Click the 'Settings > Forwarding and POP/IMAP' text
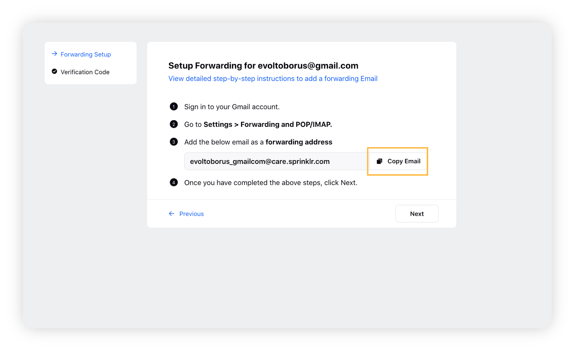Screen dimensions: 574x351 point(268,124)
